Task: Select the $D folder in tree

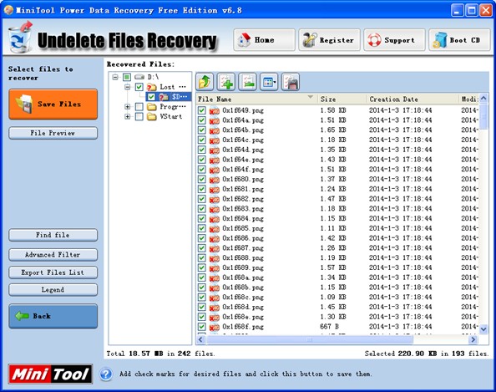Action: point(180,97)
